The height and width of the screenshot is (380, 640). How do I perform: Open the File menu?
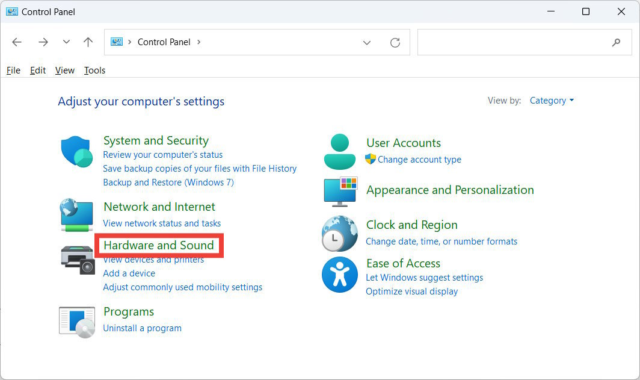coord(13,70)
